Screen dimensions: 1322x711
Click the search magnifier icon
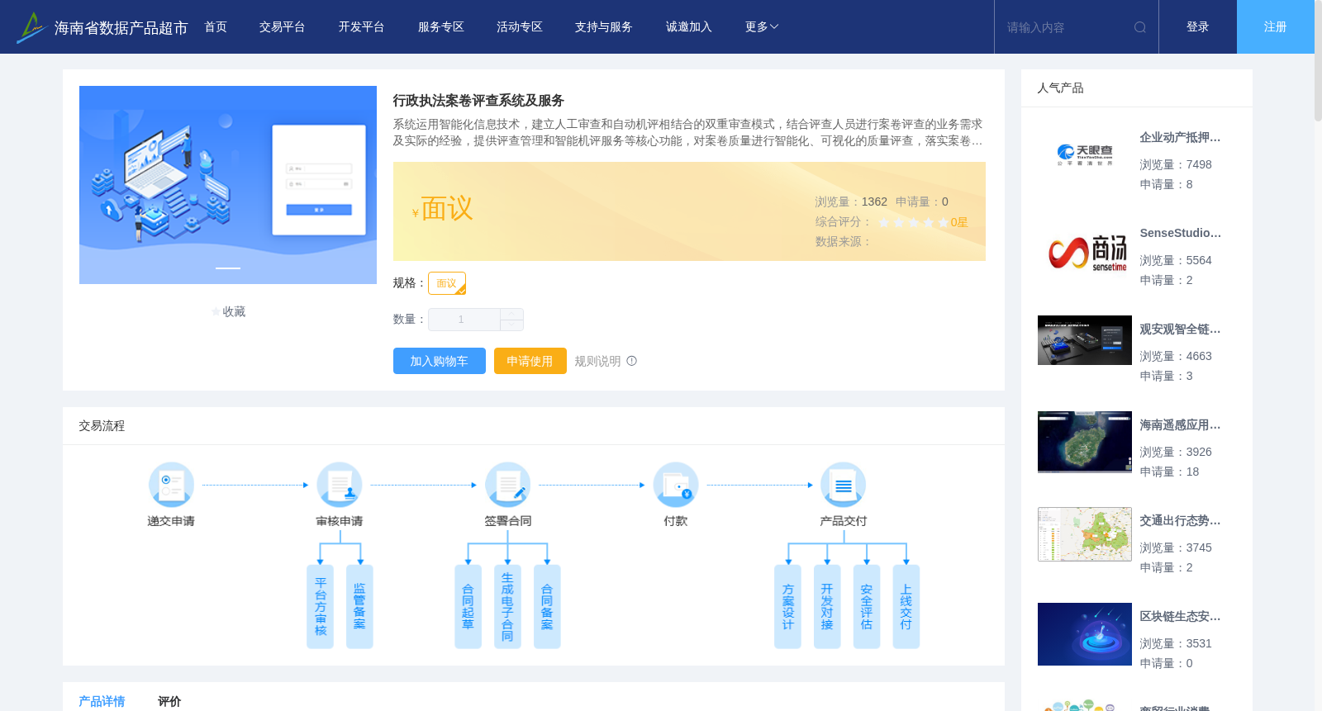(1140, 27)
